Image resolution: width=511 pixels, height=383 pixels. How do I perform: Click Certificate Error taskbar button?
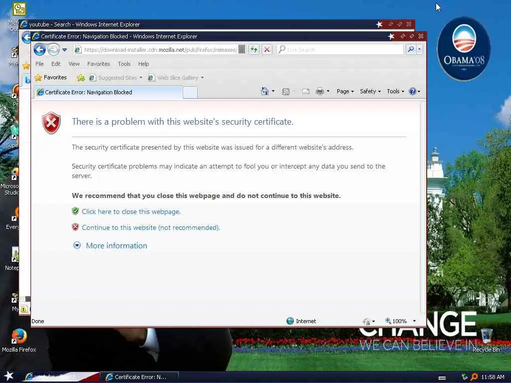tap(140, 377)
